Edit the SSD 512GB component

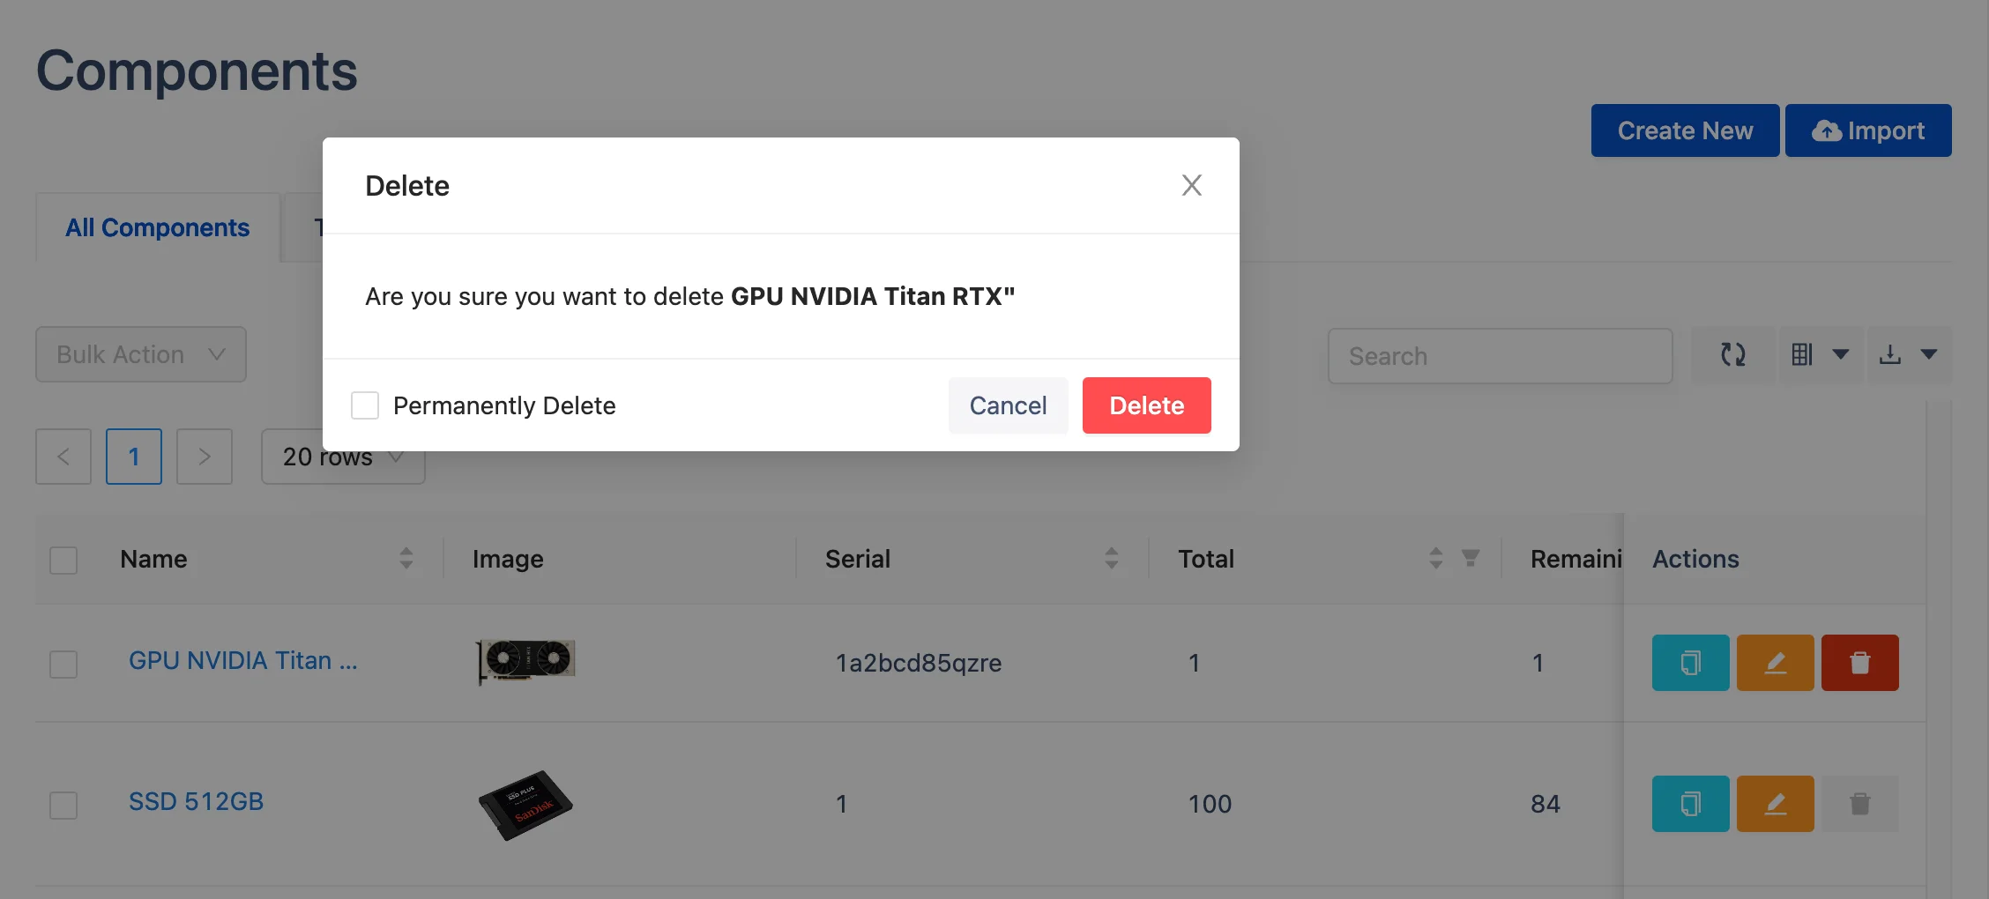1775,803
